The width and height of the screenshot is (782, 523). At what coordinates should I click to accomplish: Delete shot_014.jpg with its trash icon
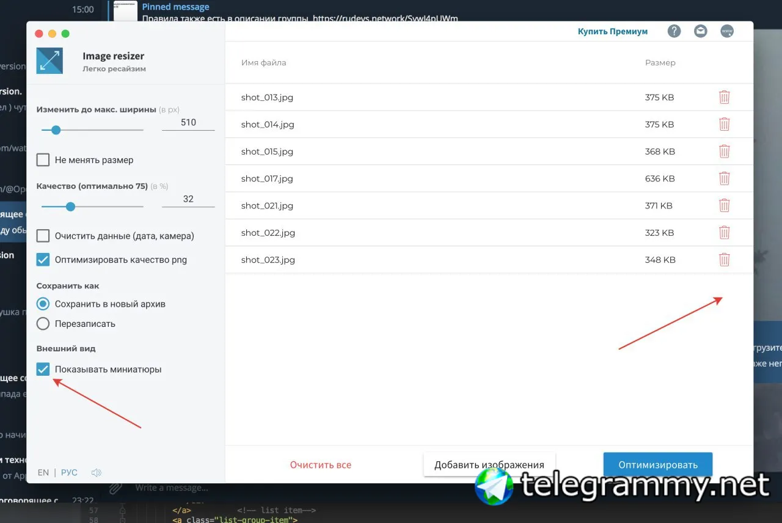pos(724,124)
